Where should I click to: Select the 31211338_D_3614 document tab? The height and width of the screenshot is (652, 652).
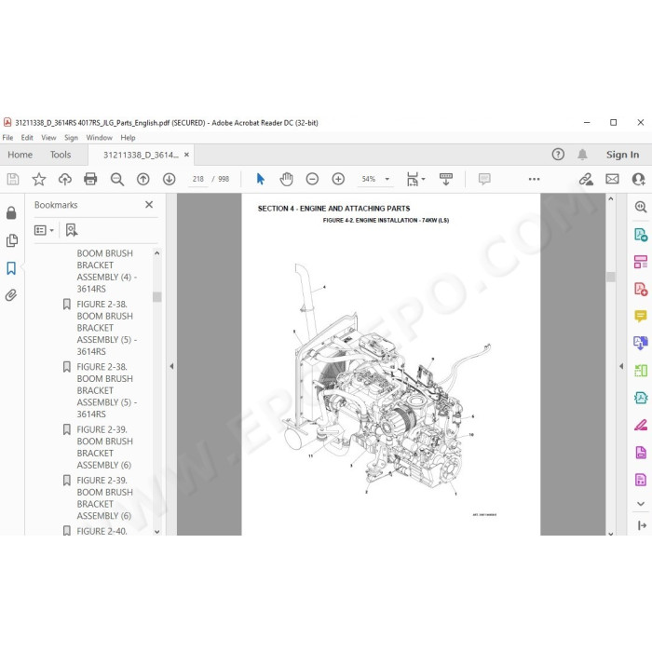pyautogui.click(x=140, y=156)
